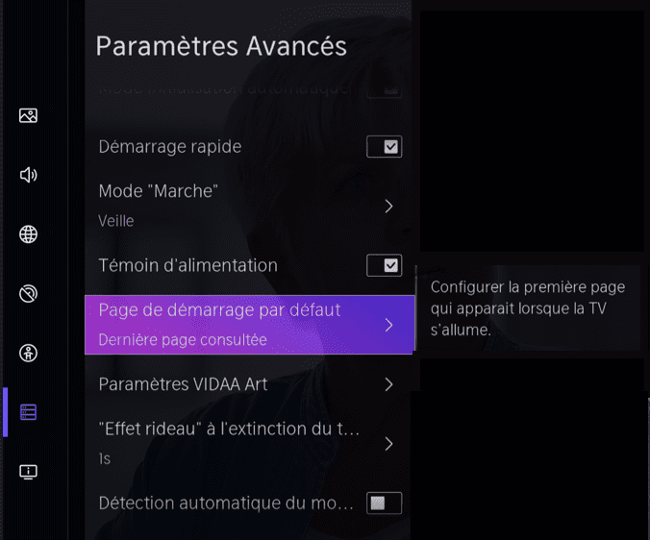Open the Channel settings satellite icon
Viewport: 650px width, 540px height.
[29, 294]
